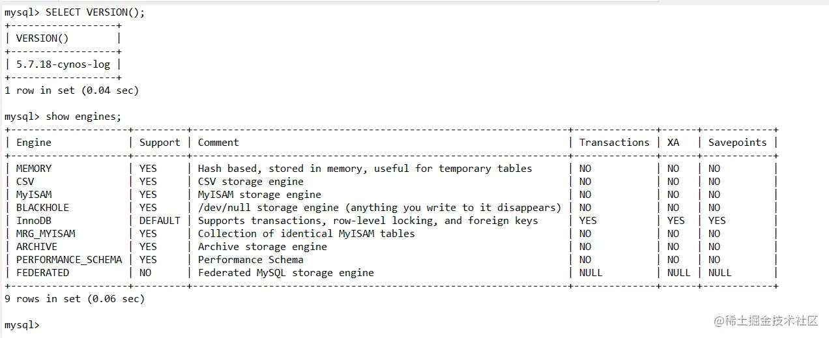Click the CSV storage engine comment
The width and height of the screenshot is (829, 338).
(x=251, y=182)
